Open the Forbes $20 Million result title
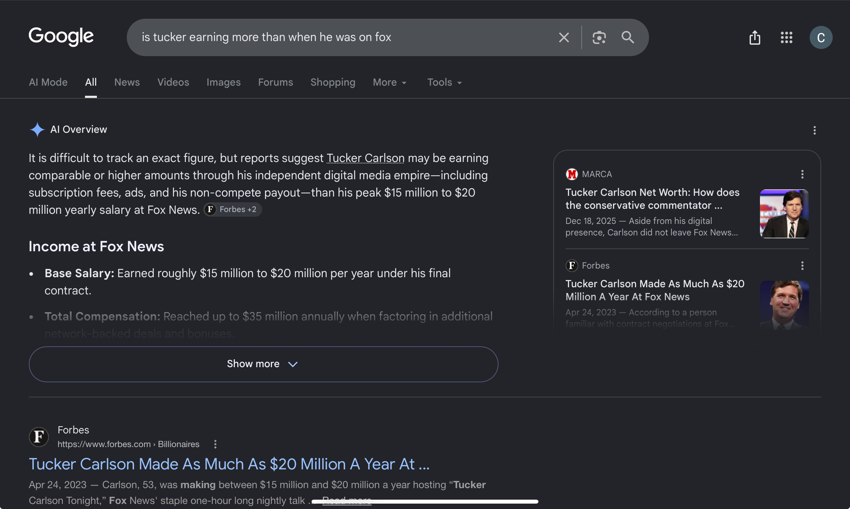Viewport: 850px width, 509px height. coord(229,464)
